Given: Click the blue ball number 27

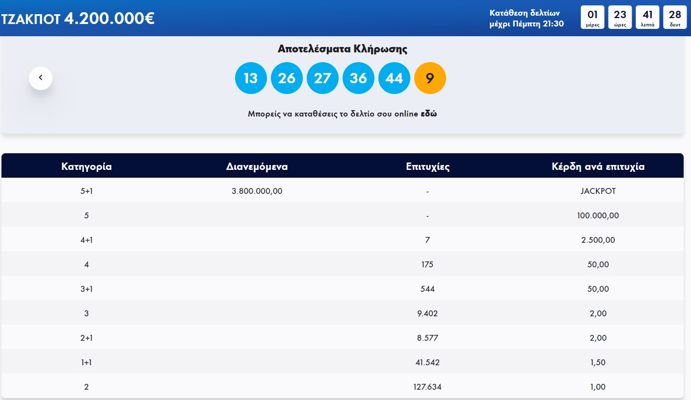Looking at the screenshot, I should pos(322,78).
